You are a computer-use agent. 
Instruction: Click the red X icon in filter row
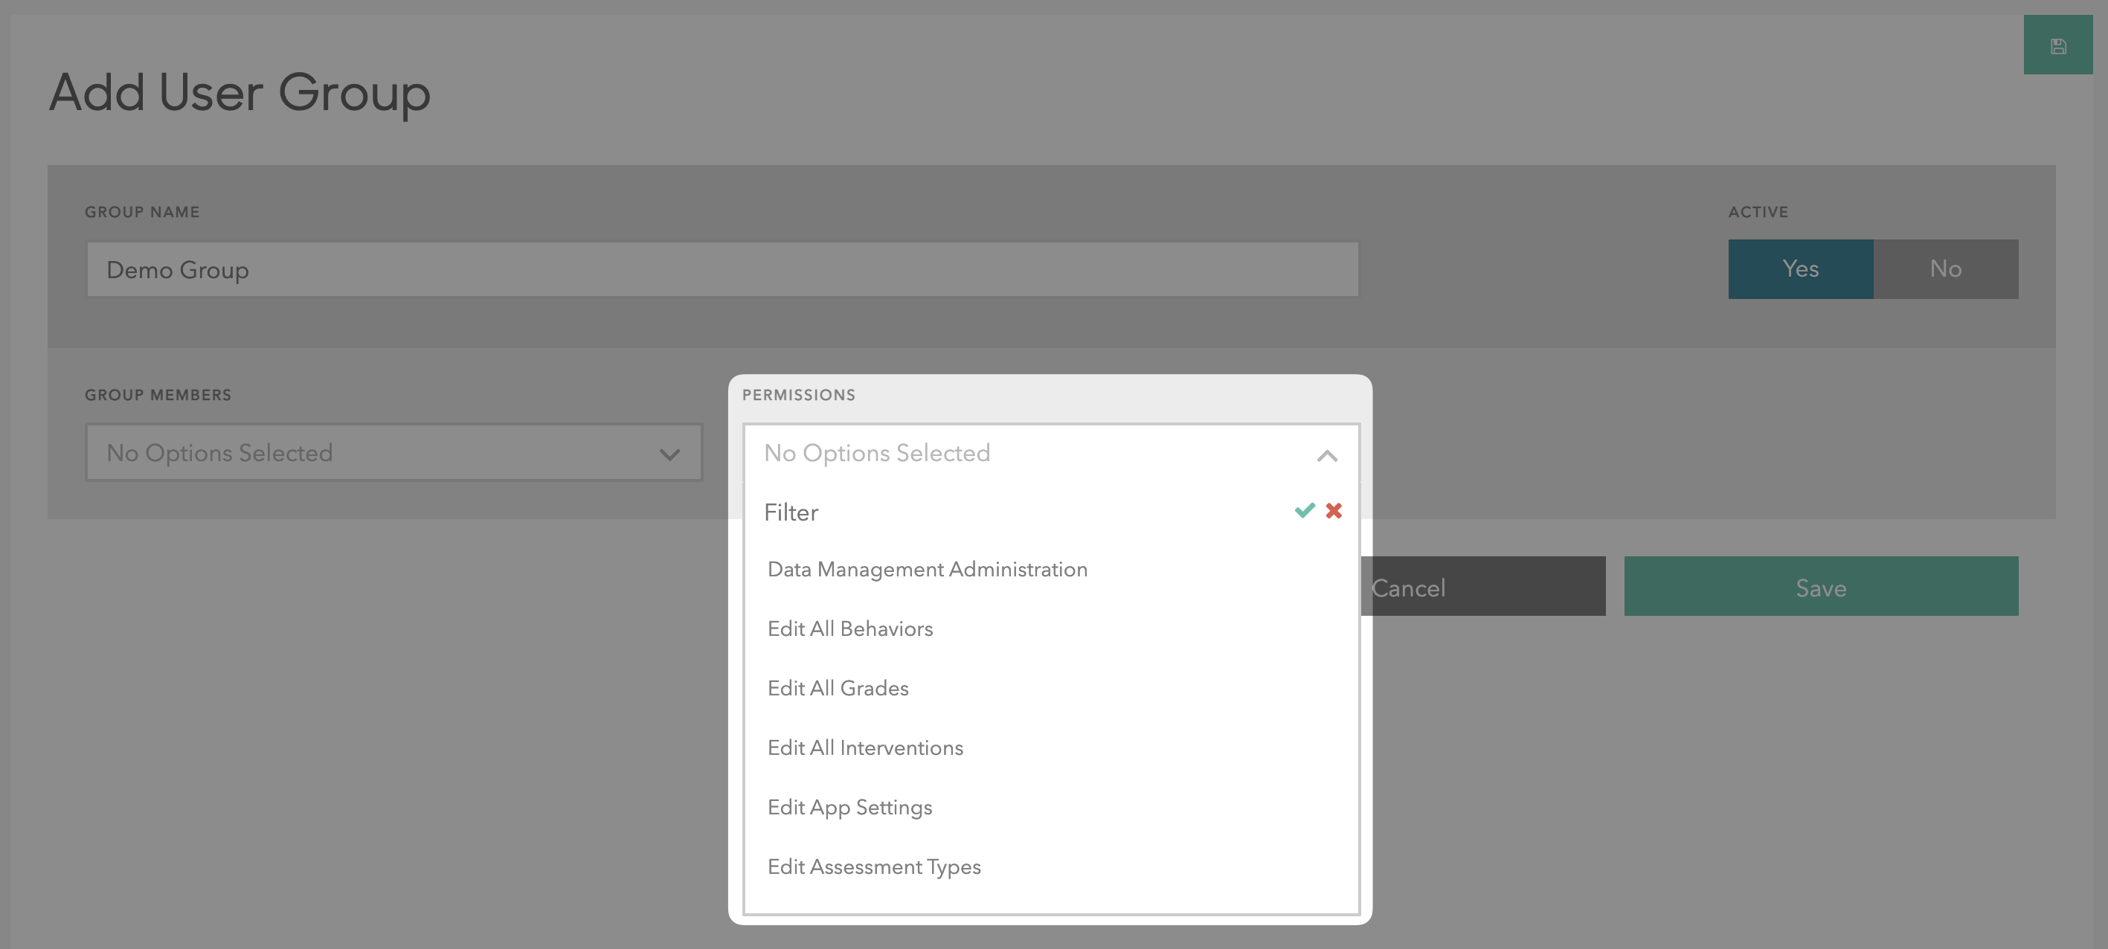[1334, 509]
